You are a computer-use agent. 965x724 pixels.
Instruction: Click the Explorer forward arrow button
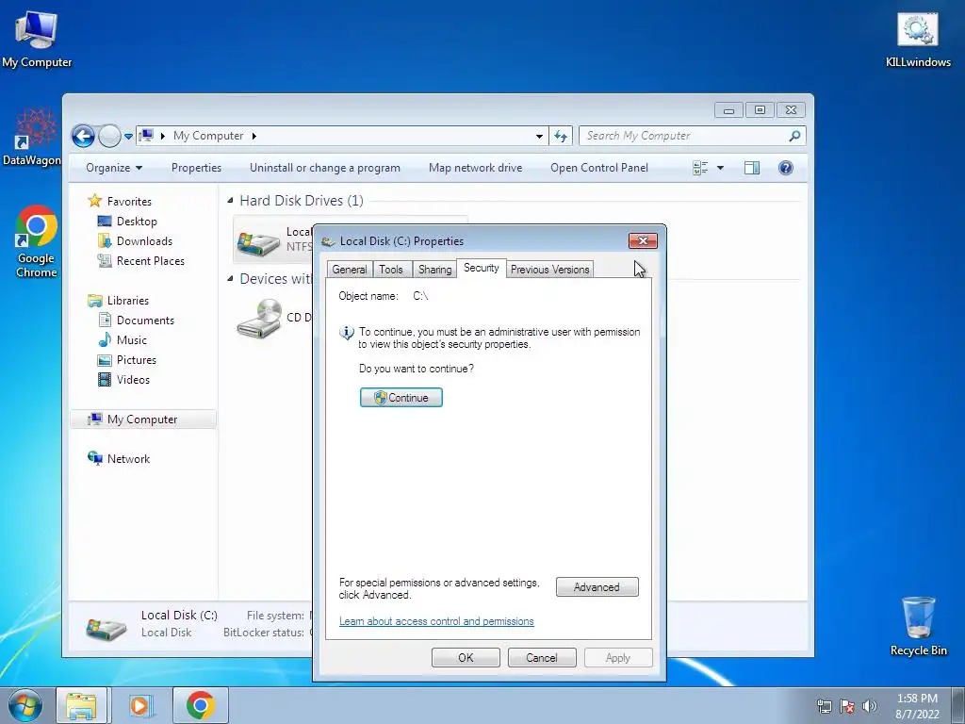click(109, 136)
